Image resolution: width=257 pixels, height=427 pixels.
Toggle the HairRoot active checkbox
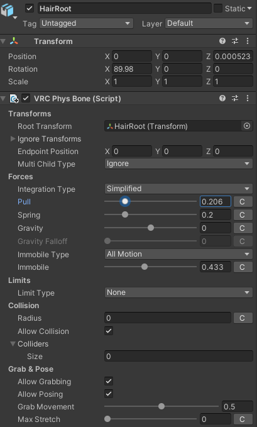(x=30, y=8)
